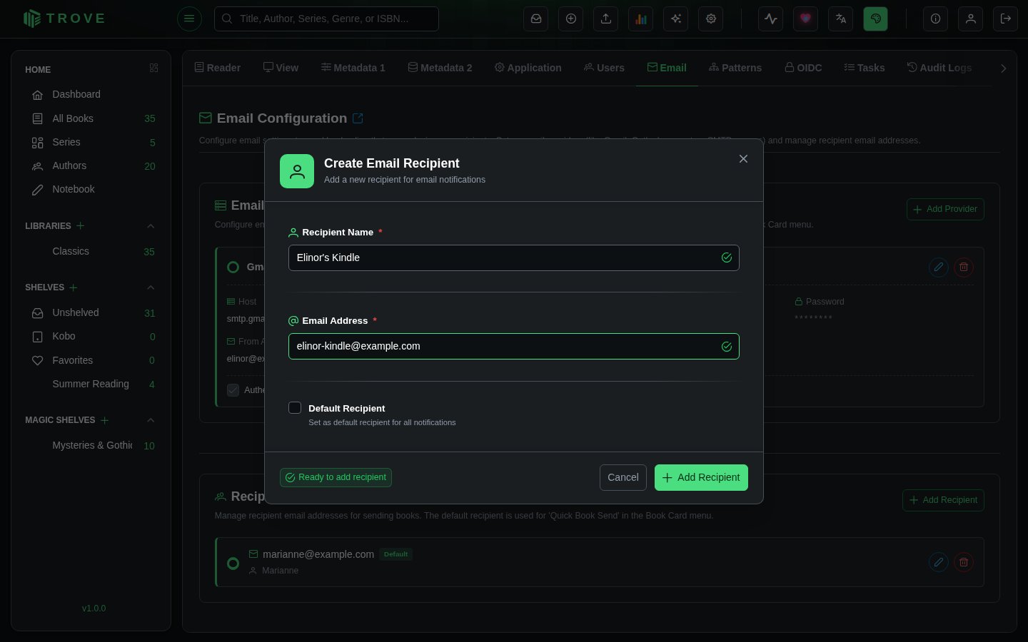1028x642 pixels.
Task: Open the Tasks tab
Action: click(865, 68)
